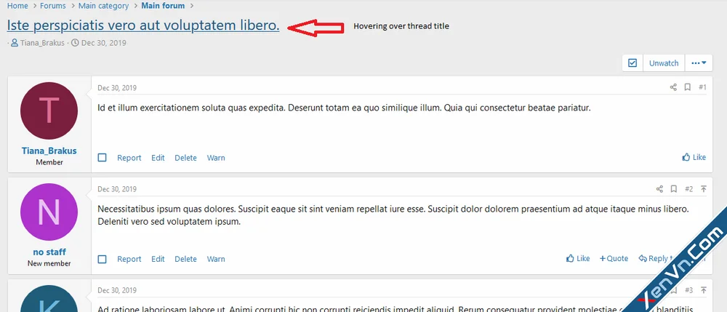Click Warn on the second post

216,259
